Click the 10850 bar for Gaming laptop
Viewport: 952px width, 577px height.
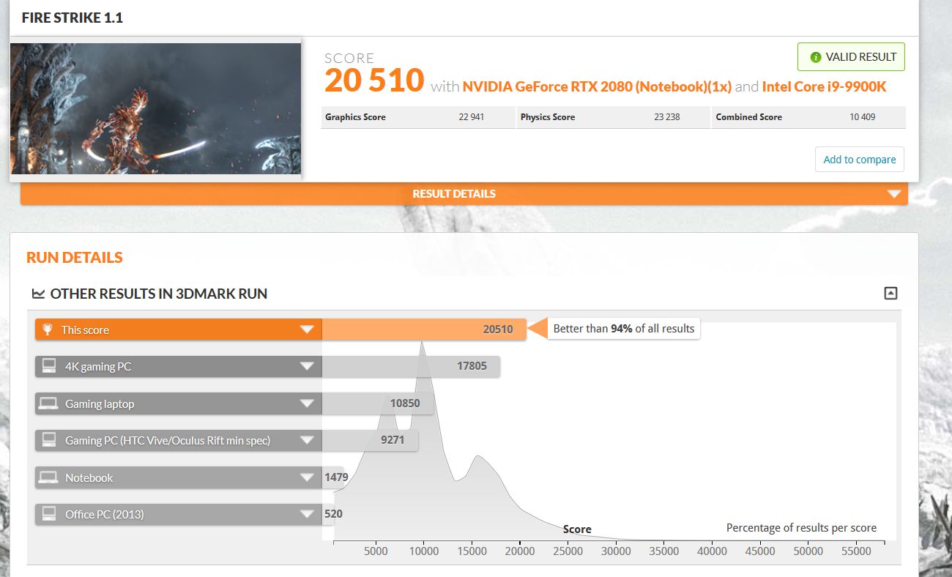point(377,403)
